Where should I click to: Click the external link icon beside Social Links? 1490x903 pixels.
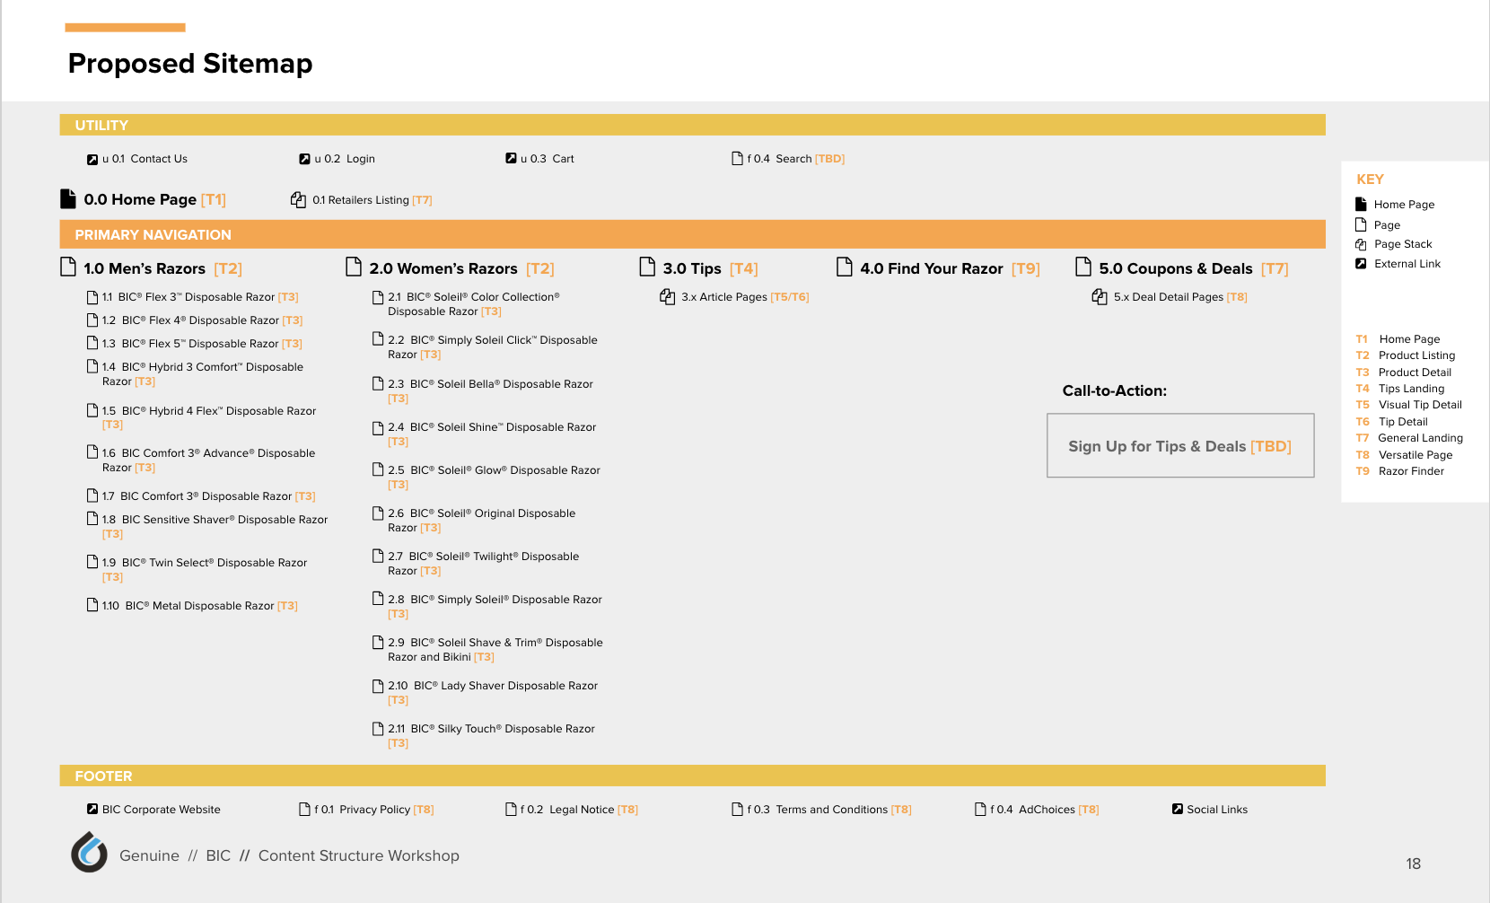pyautogui.click(x=1177, y=809)
